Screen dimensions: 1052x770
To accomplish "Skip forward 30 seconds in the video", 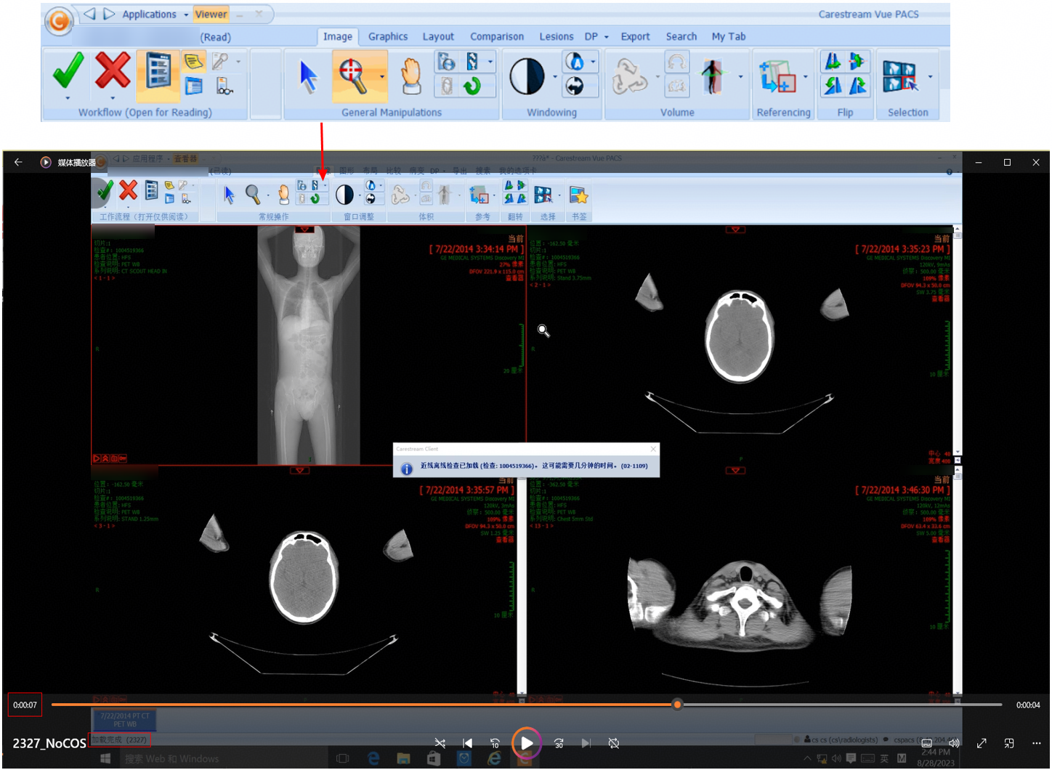I will [559, 743].
